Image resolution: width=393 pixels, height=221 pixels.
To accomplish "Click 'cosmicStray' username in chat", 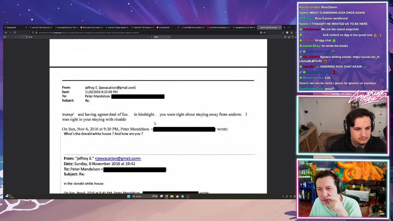I will point(311,46).
